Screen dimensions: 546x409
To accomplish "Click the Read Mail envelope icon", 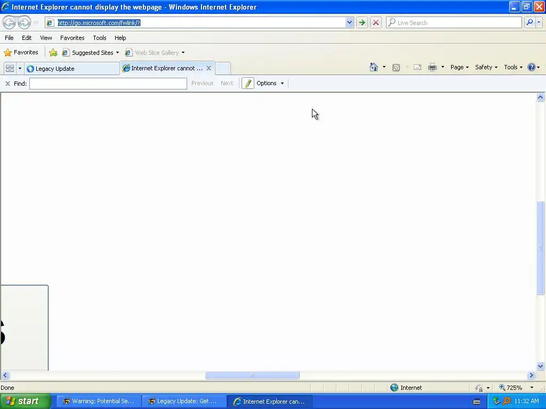I will tap(417, 67).
